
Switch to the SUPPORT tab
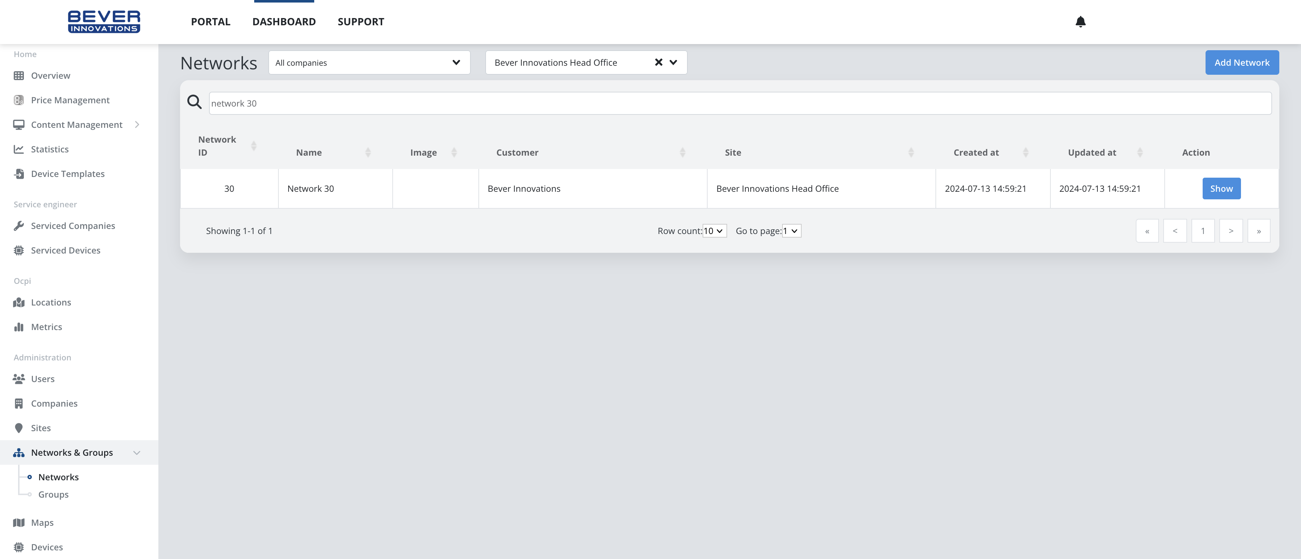click(361, 22)
